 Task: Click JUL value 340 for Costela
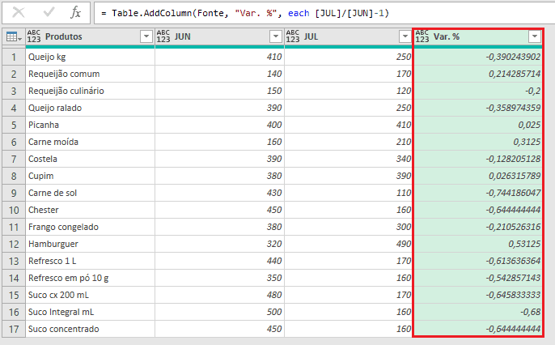349,159
